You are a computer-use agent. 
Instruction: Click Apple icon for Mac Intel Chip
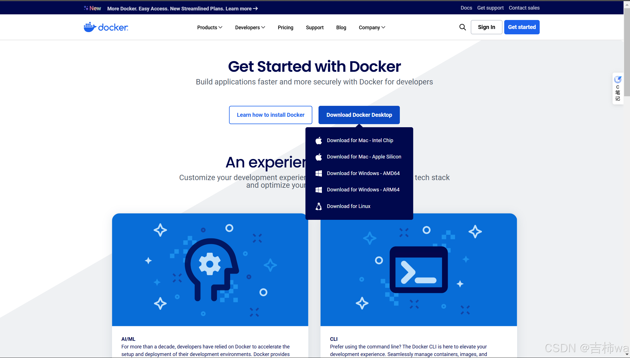point(319,140)
